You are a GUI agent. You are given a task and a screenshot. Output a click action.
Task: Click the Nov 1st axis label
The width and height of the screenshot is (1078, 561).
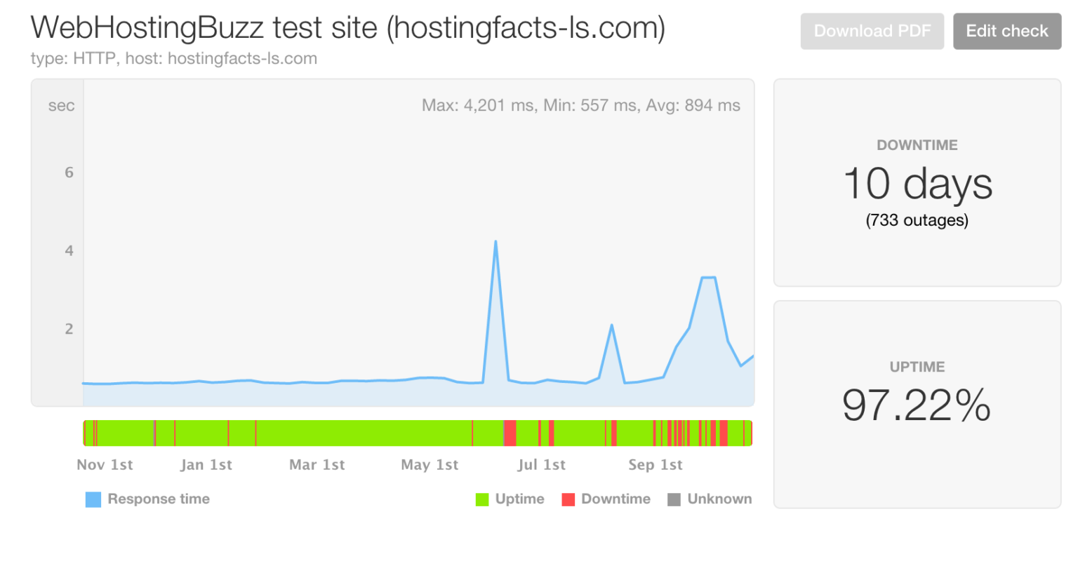click(x=105, y=464)
